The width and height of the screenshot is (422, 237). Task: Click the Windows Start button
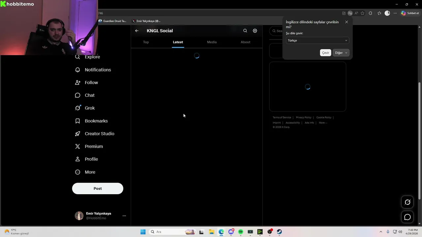tap(143, 232)
